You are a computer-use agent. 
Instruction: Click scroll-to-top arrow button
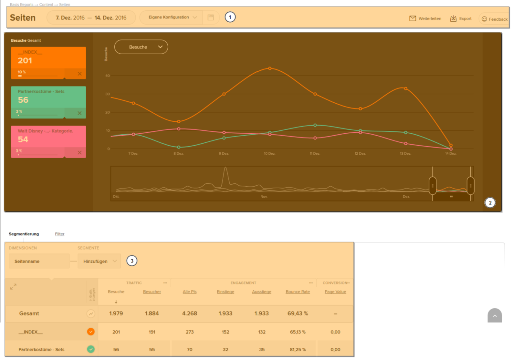(x=495, y=315)
